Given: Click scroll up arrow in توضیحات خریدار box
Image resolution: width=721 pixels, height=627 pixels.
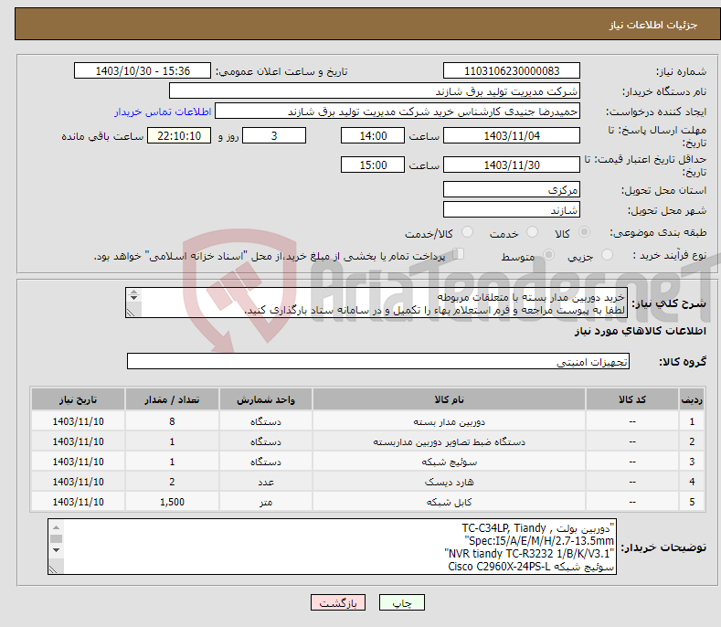Looking at the screenshot, I should click(x=56, y=527).
